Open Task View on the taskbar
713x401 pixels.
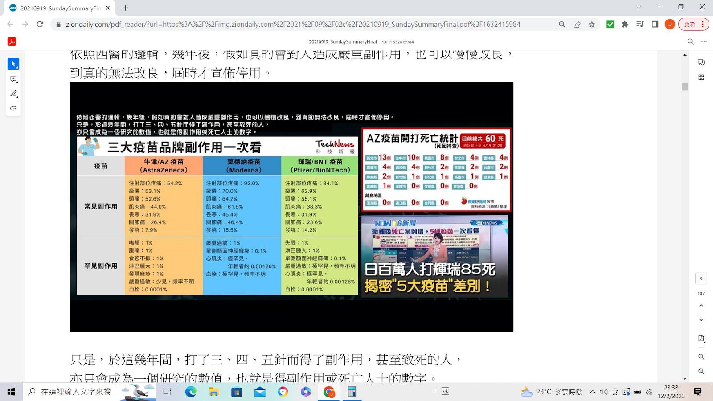click(167, 392)
